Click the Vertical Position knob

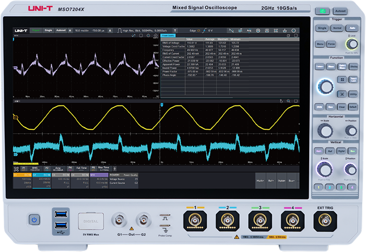coord(351,169)
